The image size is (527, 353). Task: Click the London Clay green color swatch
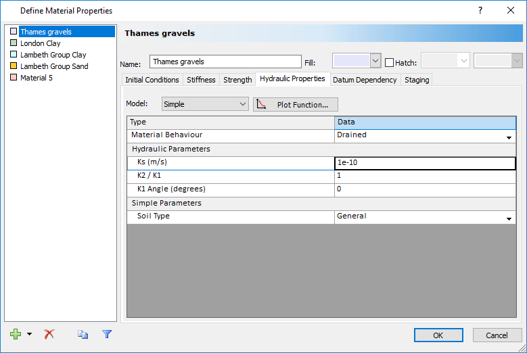[14, 43]
